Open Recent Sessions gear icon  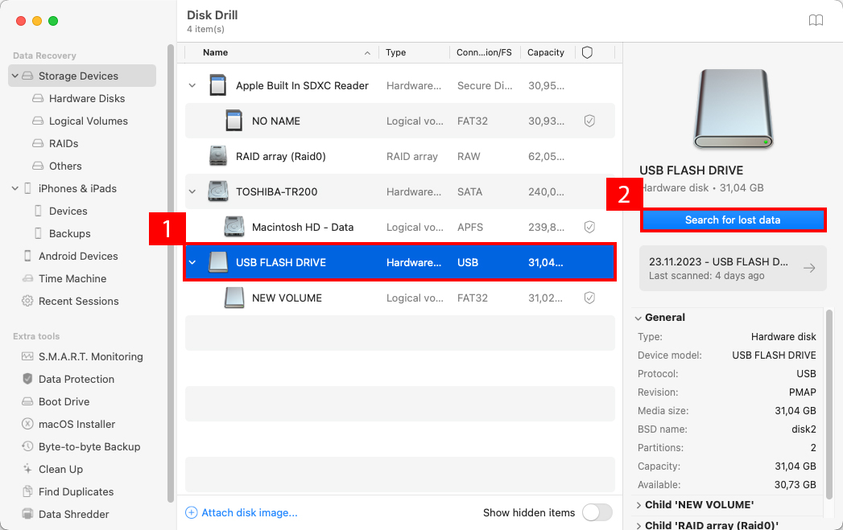(27, 301)
